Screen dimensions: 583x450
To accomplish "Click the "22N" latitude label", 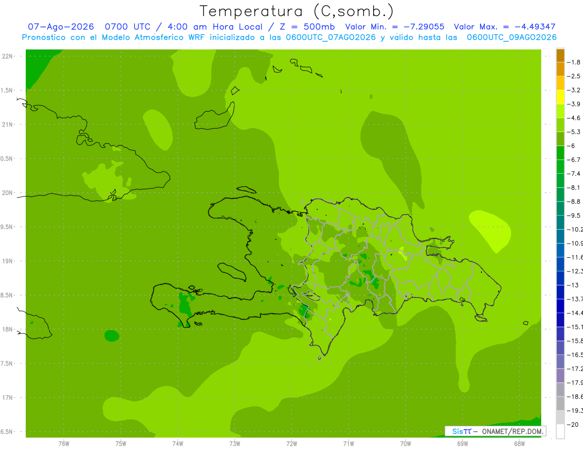I will pos(8,56).
